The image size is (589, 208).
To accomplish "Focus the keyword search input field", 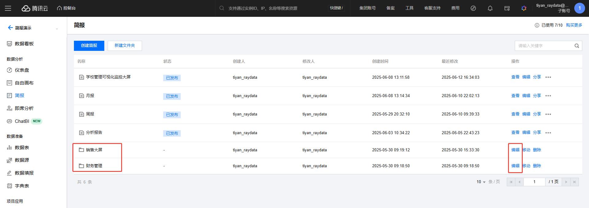I will click(x=544, y=46).
